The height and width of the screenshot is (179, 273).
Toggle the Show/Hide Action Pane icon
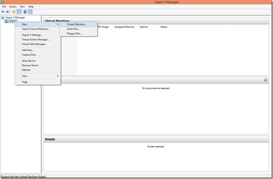pos(30,12)
